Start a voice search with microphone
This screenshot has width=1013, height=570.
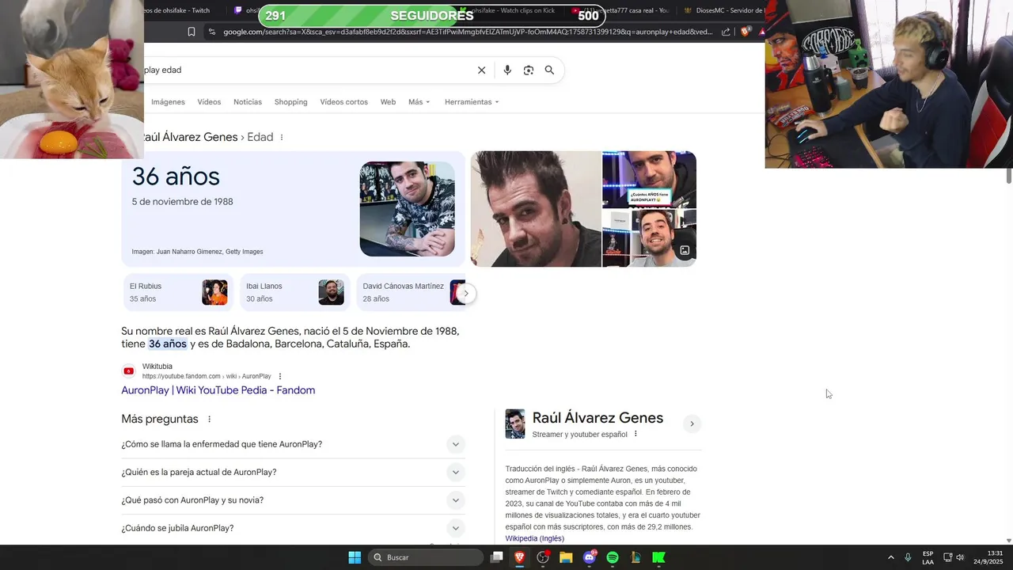coord(507,70)
